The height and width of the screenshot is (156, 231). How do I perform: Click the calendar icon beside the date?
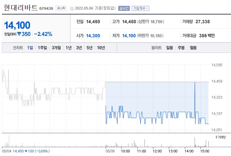tap(72, 9)
